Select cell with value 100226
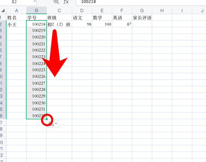The image size is (206, 162). [x=36, y=76]
